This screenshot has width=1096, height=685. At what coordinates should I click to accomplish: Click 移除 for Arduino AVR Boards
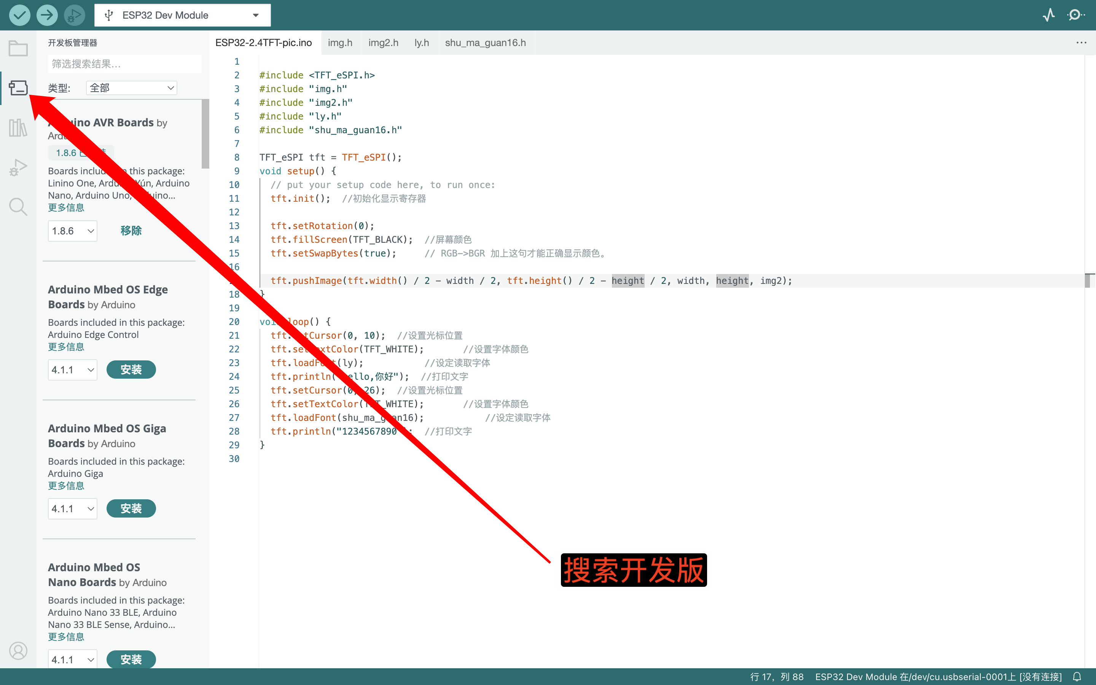131,231
